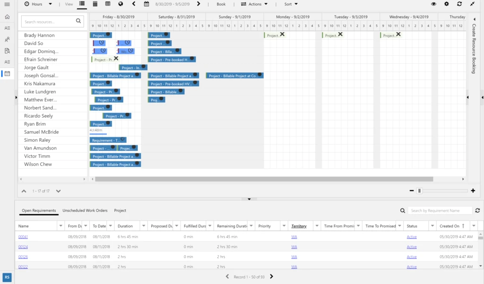Open the Actions dropdown
484x284 pixels.
(254, 4)
